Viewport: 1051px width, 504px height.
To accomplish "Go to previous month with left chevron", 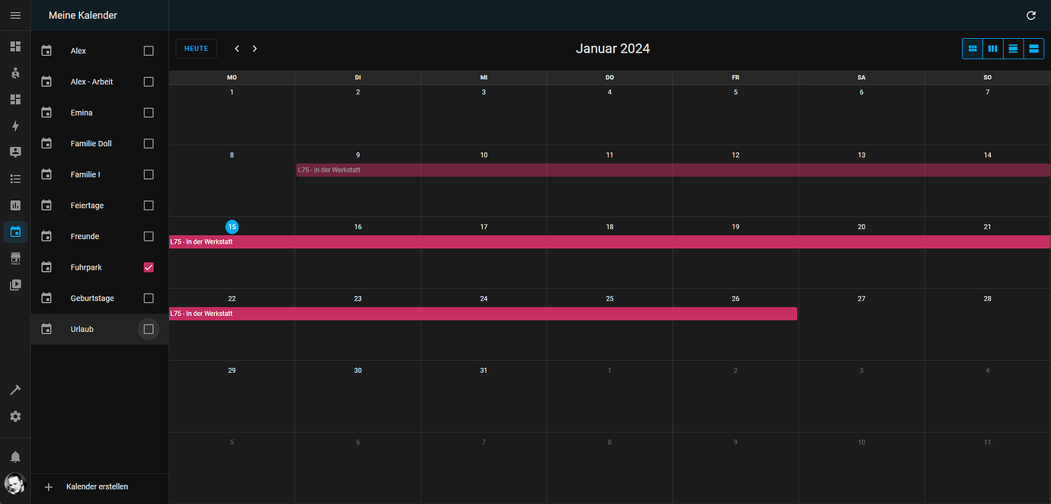I will pos(237,48).
